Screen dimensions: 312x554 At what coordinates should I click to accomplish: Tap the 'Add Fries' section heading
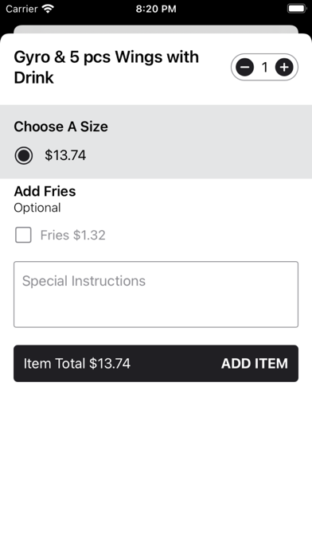pyautogui.click(x=45, y=191)
